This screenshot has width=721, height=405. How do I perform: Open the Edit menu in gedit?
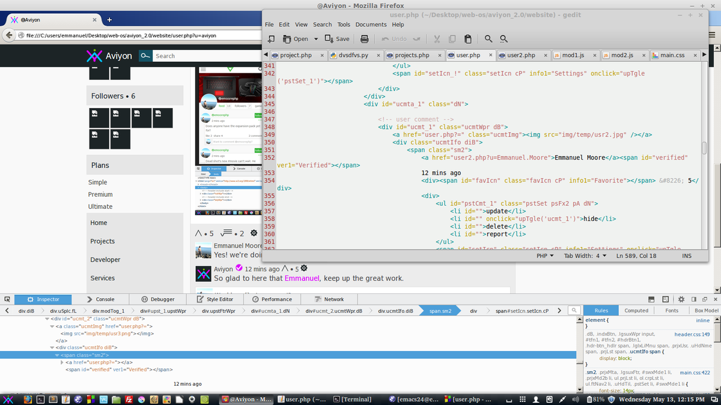(284, 25)
